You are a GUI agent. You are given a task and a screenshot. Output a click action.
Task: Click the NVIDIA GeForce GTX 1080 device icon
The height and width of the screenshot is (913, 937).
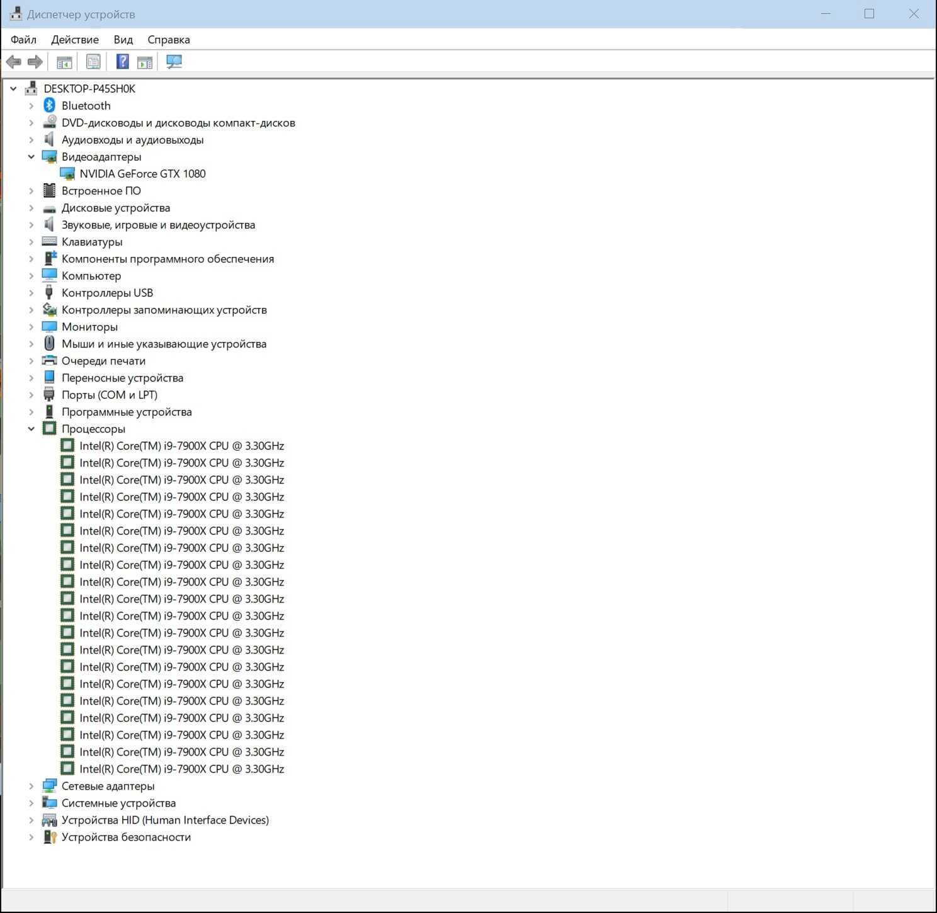(x=67, y=173)
